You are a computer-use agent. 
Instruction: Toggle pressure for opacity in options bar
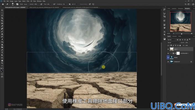click(x=41, y=4)
